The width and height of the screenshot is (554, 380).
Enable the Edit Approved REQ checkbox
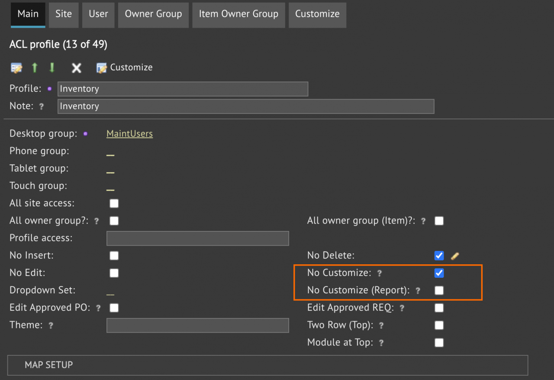pyautogui.click(x=439, y=308)
